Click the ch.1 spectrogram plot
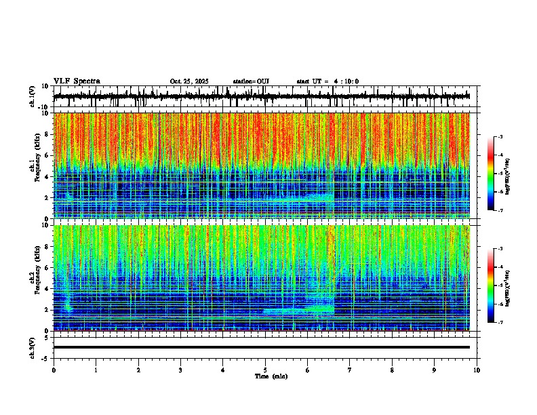Image resolution: width=537 pixels, height=415 pixels. tap(262, 165)
